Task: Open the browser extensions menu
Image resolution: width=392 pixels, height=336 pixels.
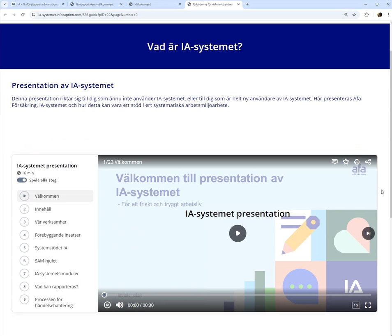Action: 367,15
